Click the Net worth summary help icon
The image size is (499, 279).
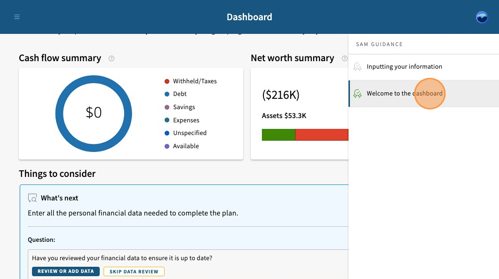pos(344,58)
